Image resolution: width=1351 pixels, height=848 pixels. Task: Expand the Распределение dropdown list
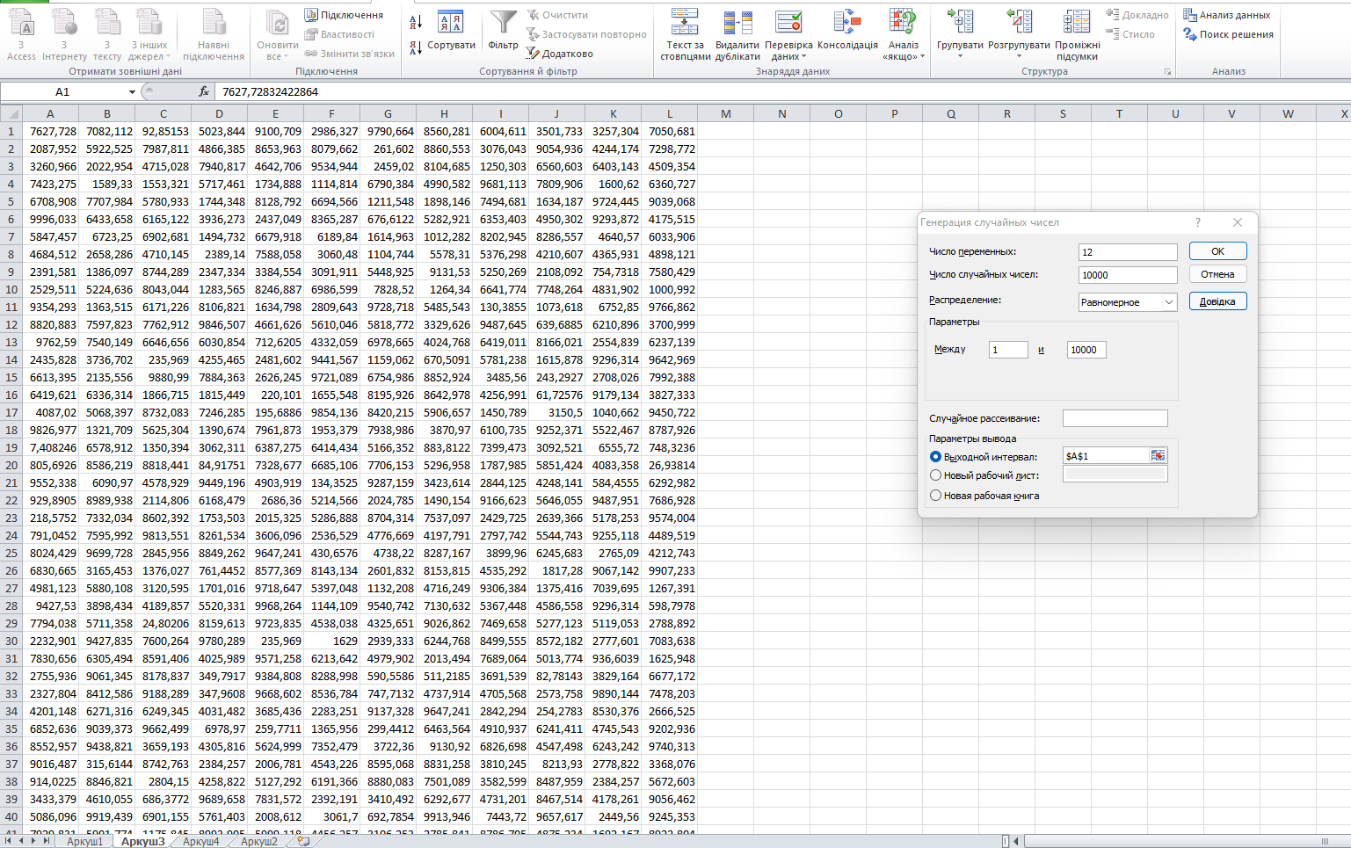click(x=1169, y=302)
